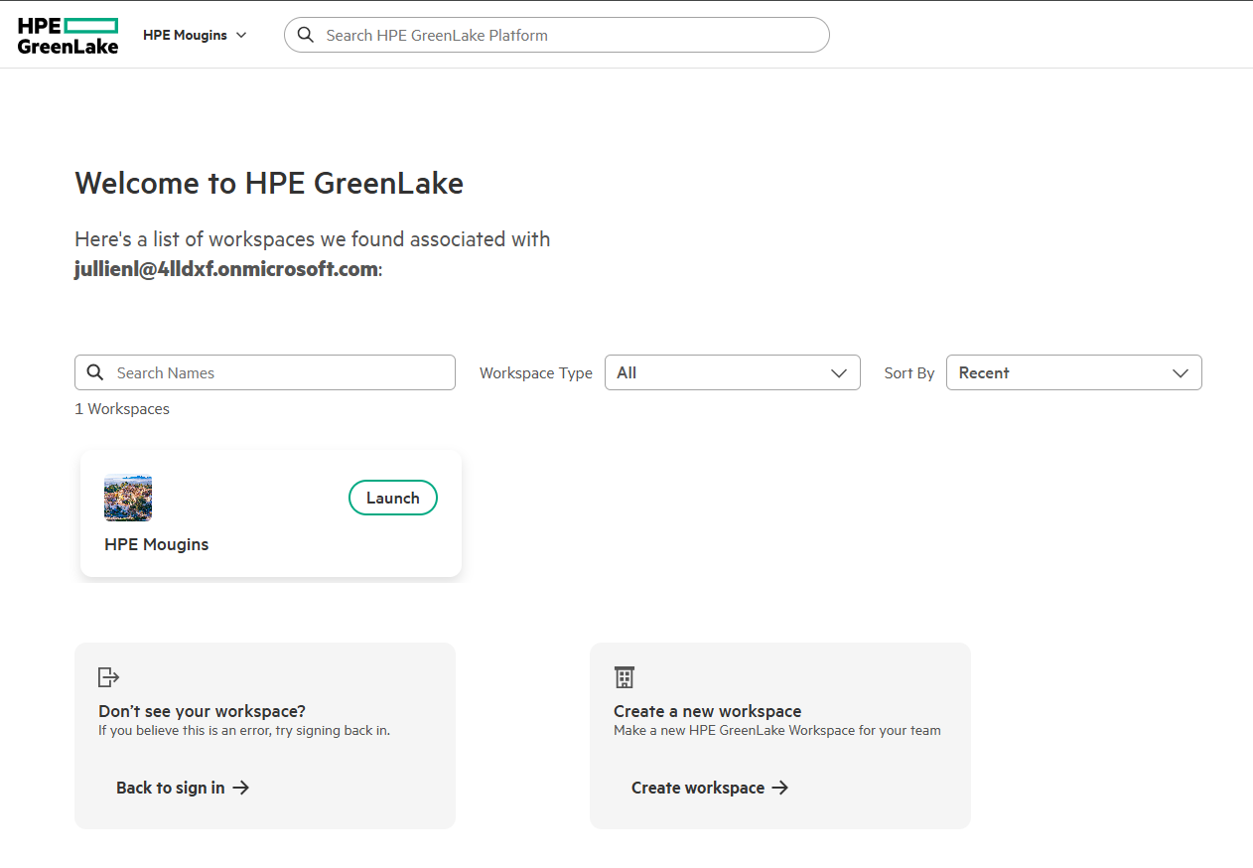Click the HPE GreenLake logo

click(68, 35)
